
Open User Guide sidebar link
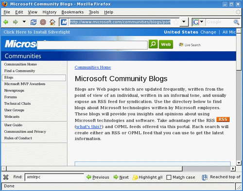[x=13, y=125]
